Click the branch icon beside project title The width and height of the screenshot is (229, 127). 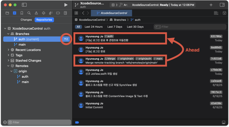(76, 5)
